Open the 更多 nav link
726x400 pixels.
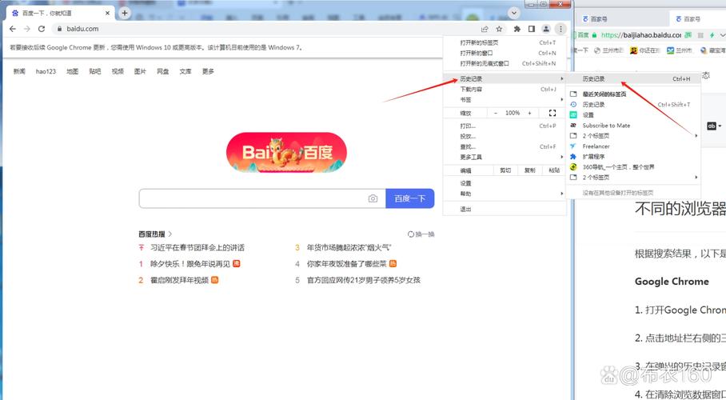point(208,71)
